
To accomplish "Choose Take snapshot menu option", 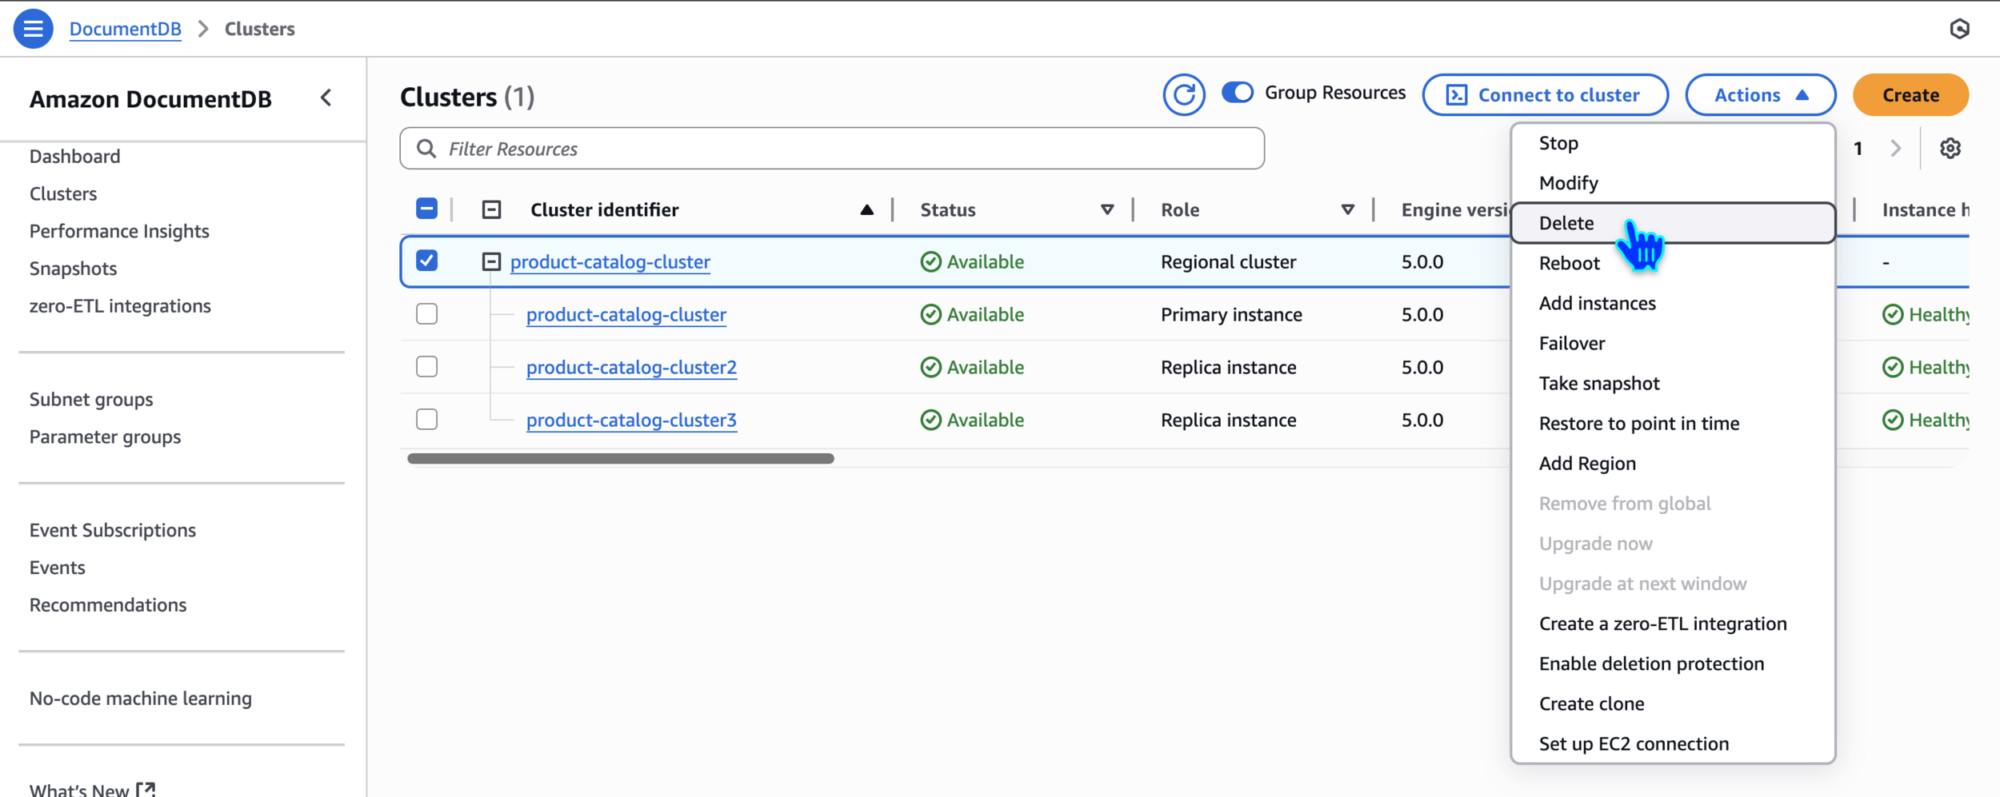I will pyautogui.click(x=1673, y=383).
